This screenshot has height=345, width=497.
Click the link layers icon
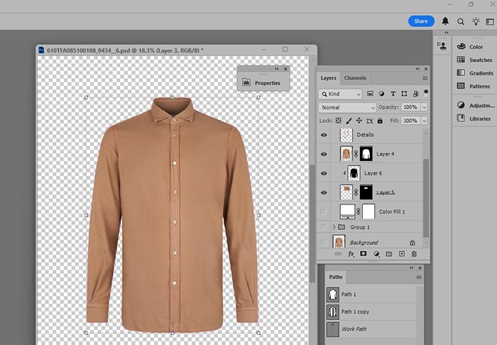tap(338, 253)
